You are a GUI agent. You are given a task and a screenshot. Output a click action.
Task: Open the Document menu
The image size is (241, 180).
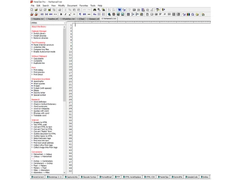coord(72,6)
